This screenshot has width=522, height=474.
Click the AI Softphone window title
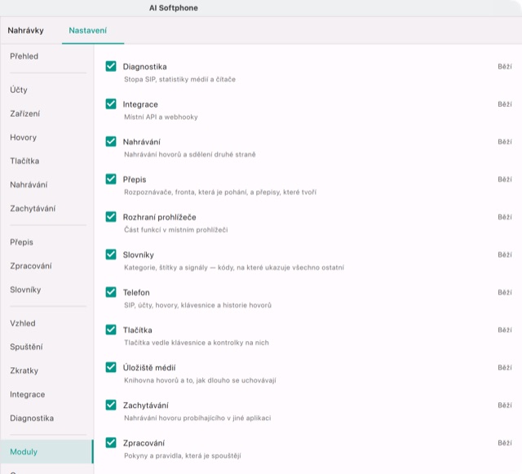pos(174,8)
